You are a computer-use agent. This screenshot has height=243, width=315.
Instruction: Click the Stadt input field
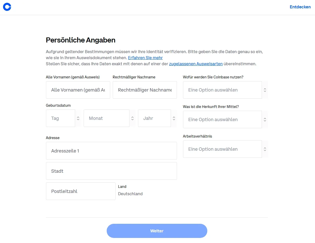click(111, 171)
